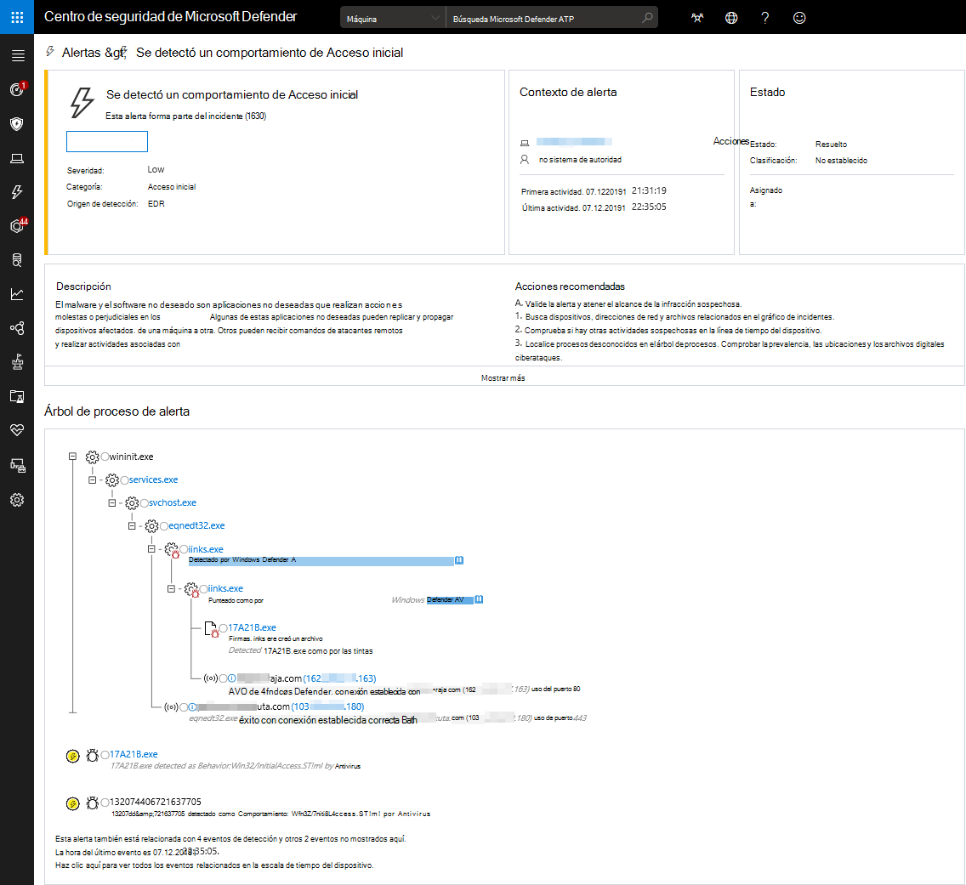Open reports chart icon in sidebar
966x885 pixels.
click(17, 294)
